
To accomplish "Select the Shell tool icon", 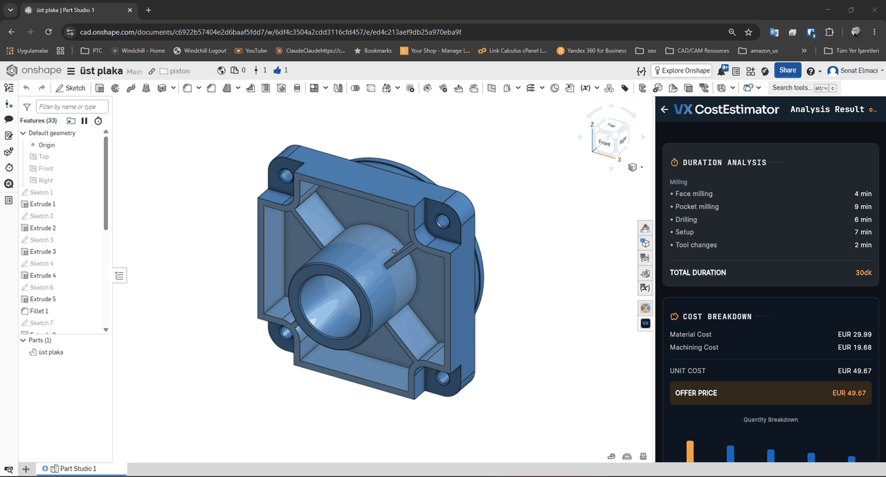I will (x=266, y=88).
